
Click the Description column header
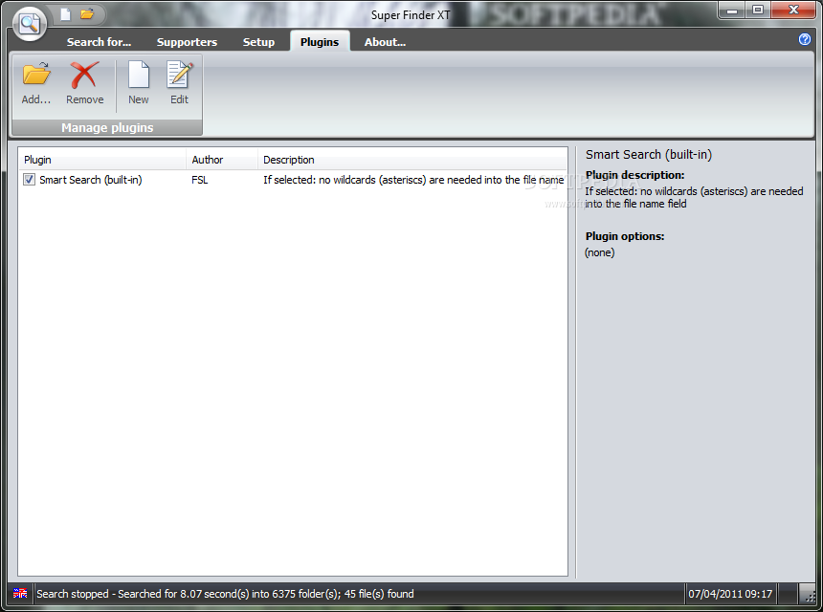[412, 160]
